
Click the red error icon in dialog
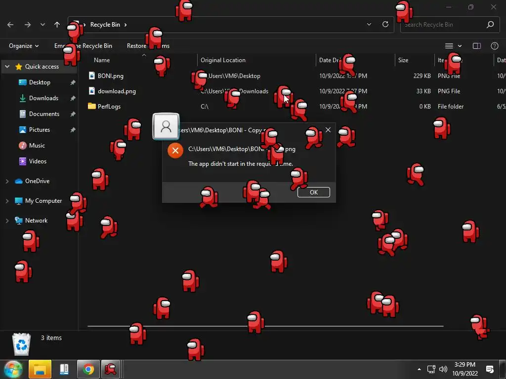coord(175,151)
